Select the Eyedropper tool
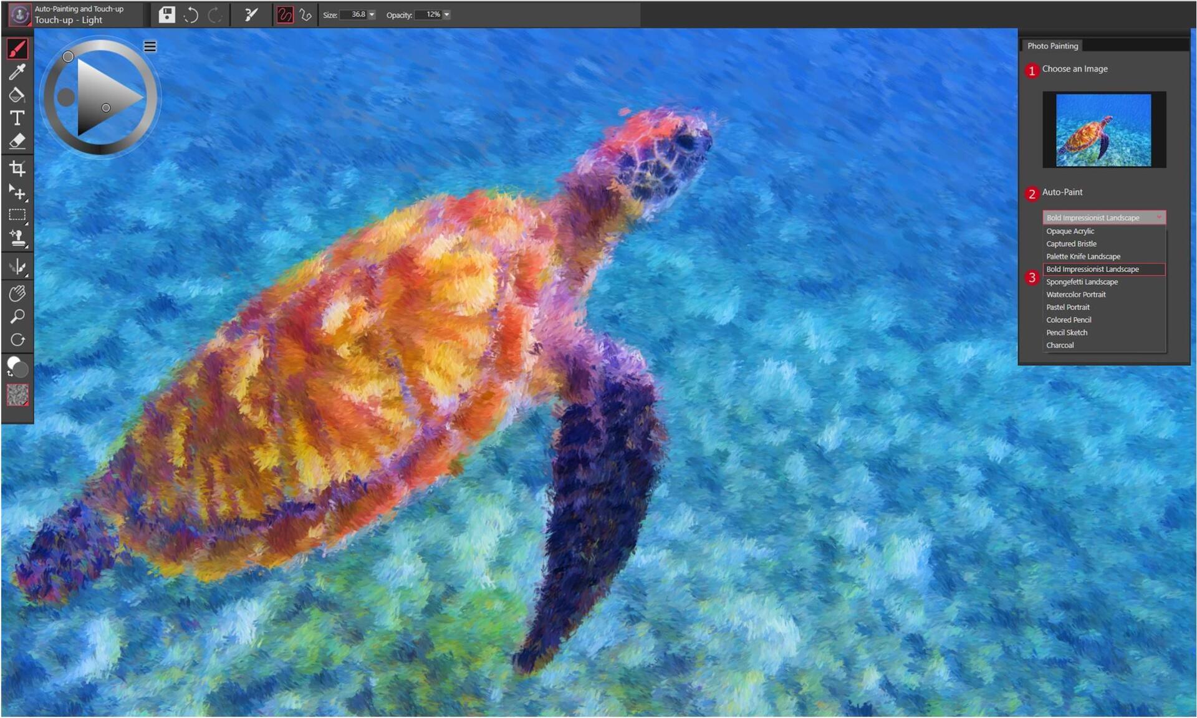 tap(17, 72)
